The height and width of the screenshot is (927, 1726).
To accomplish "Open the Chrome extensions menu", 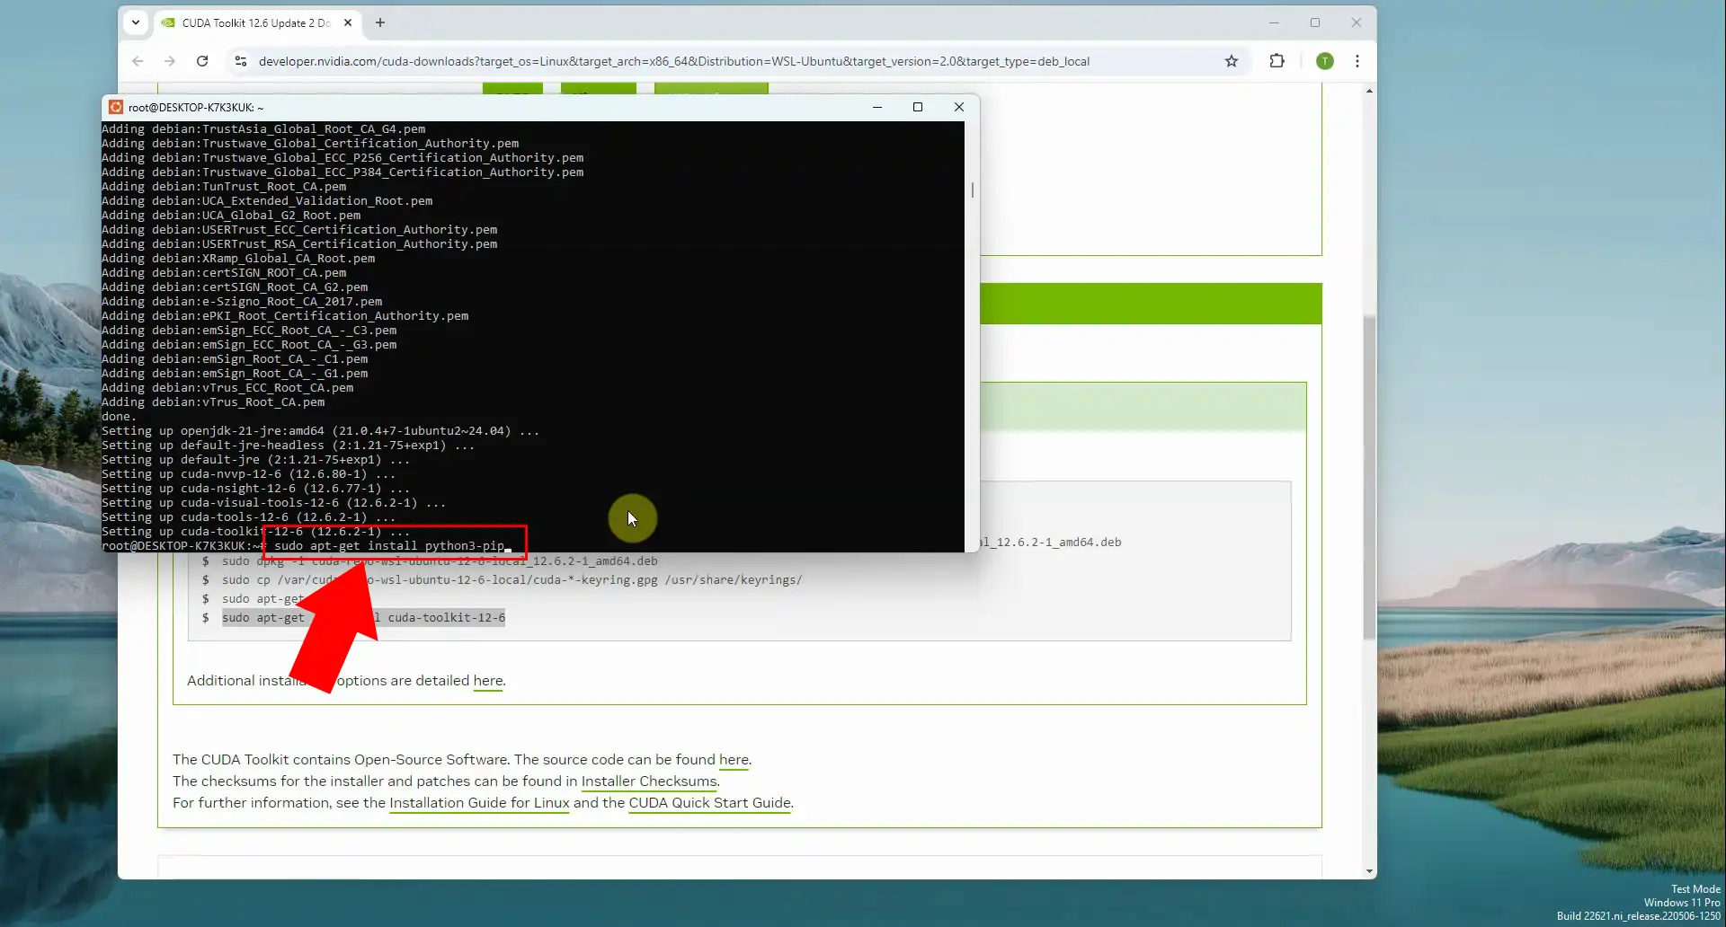I will [x=1277, y=61].
